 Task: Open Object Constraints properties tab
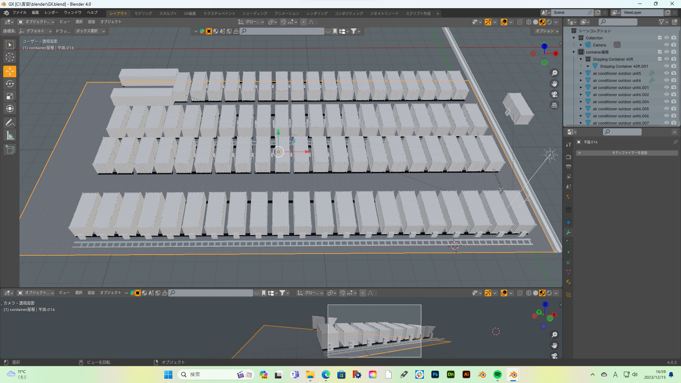(569, 262)
